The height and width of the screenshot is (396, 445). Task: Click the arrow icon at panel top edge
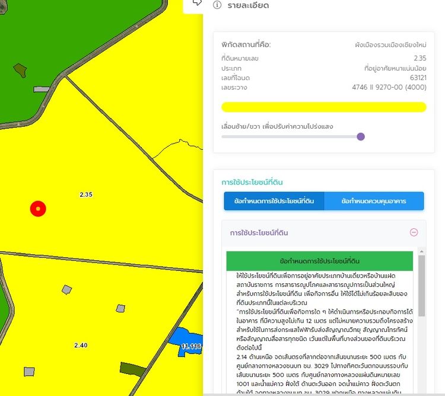pos(197,2)
